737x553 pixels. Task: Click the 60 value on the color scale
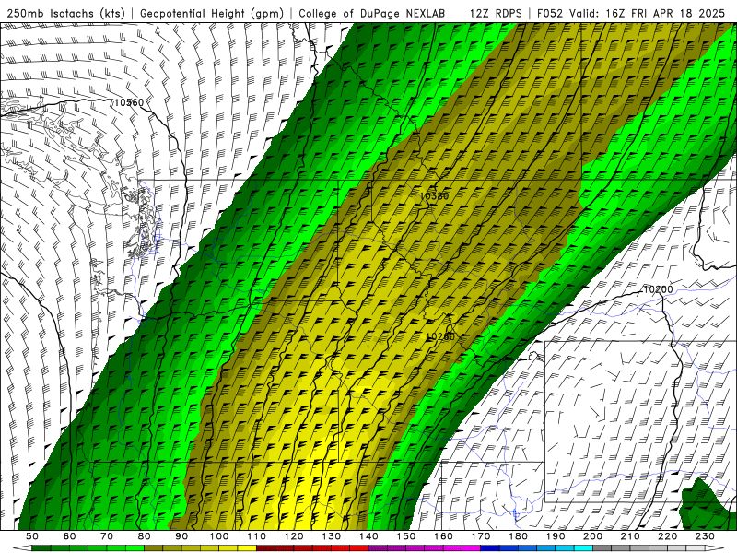click(x=69, y=536)
